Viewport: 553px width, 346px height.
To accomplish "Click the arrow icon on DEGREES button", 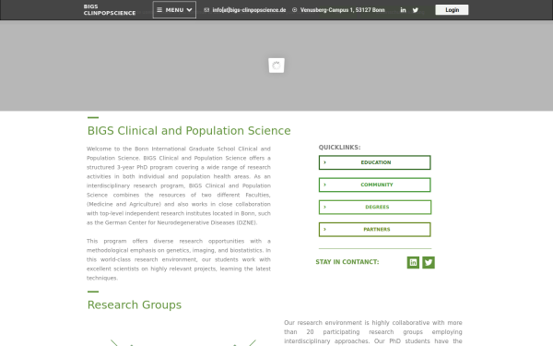I will point(324,207).
